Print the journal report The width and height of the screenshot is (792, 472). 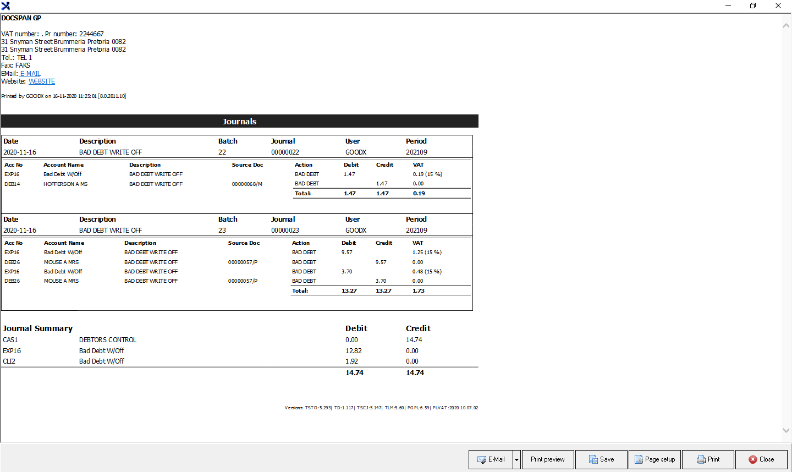(x=708, y=459)
